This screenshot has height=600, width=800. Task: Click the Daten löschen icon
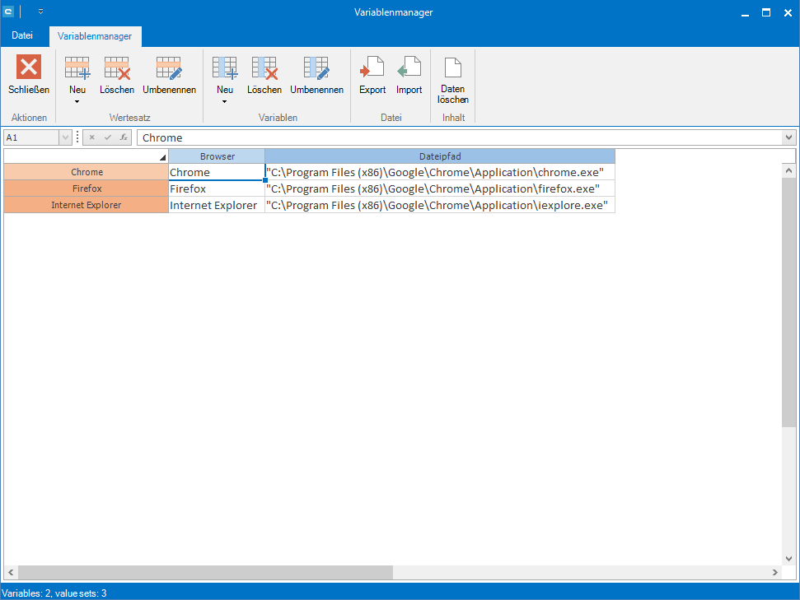click(x=452, y=67)
